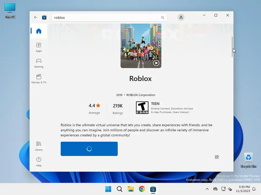Image resolution: width=261 pixels, height=195 pixels.
Task: Open Google Chrome from the taskbar
Action: point(142,189)
